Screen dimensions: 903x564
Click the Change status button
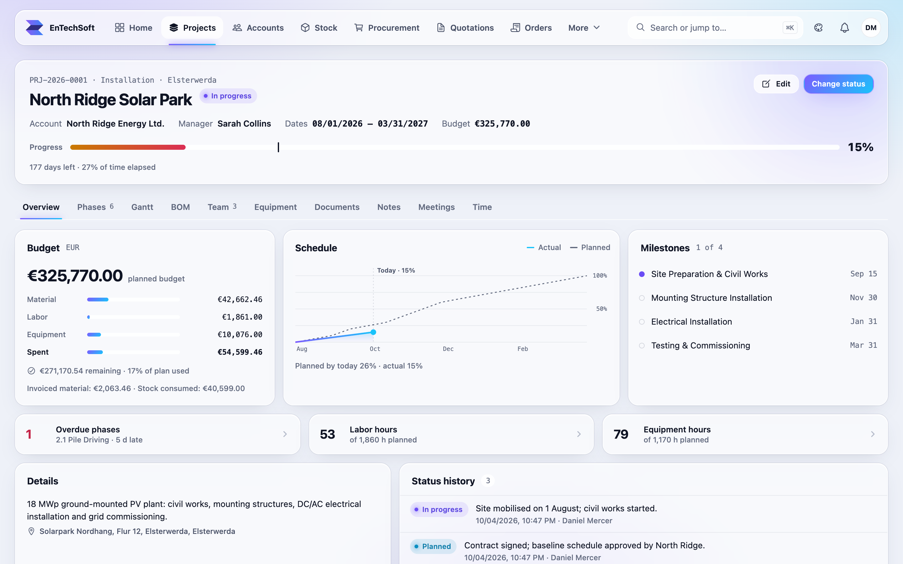click(838, 84)
